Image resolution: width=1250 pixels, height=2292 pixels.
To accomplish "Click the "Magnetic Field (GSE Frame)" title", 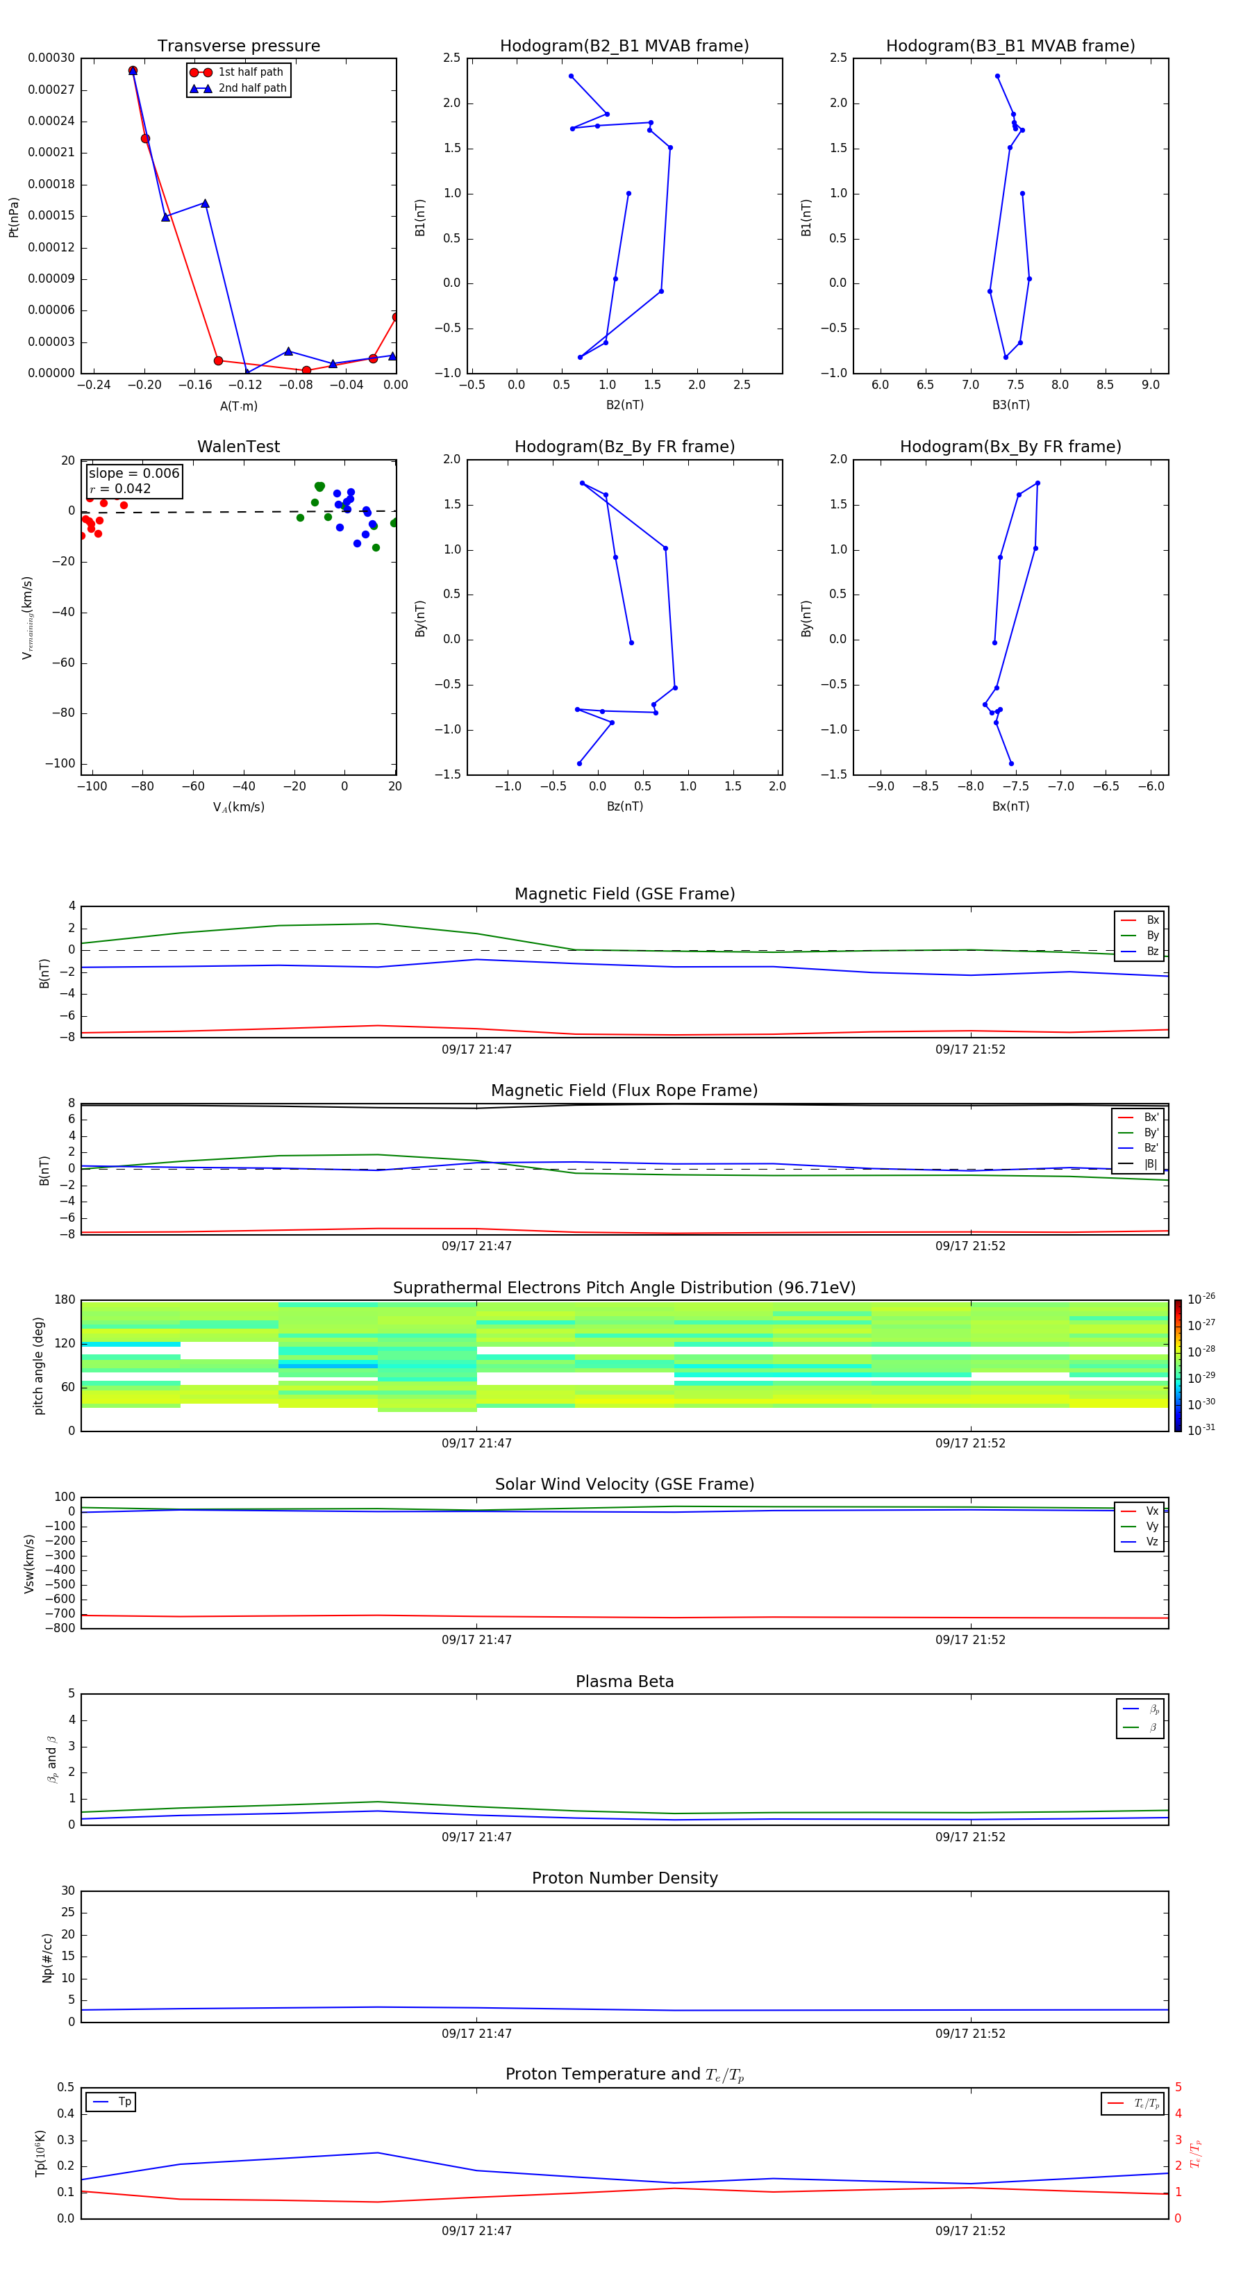I will tap(624, 893).
